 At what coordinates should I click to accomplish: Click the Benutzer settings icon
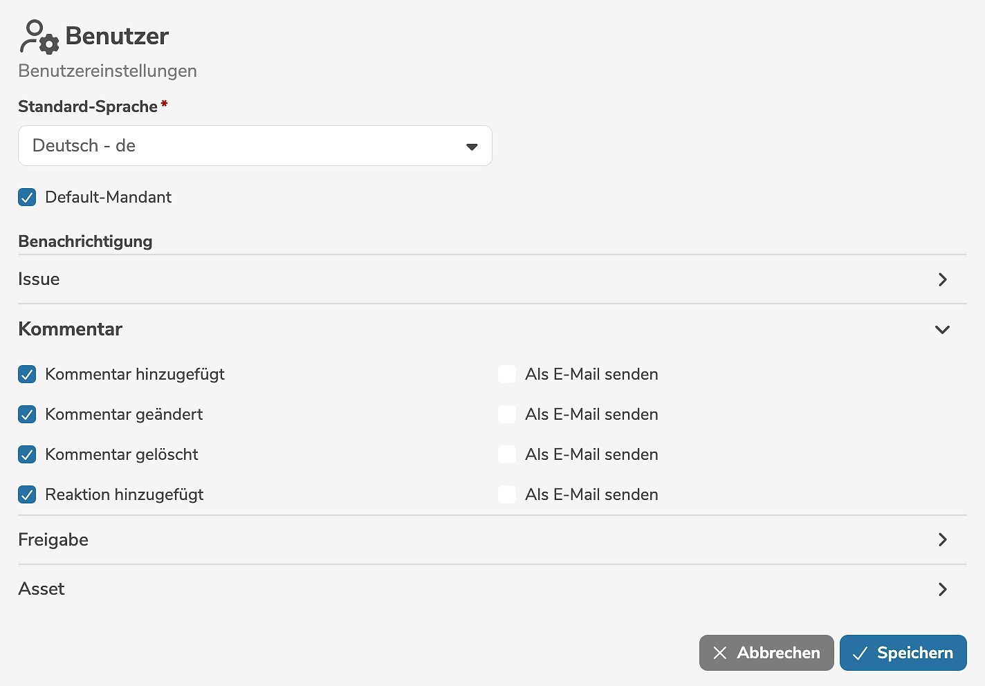(x=39, y=37)
